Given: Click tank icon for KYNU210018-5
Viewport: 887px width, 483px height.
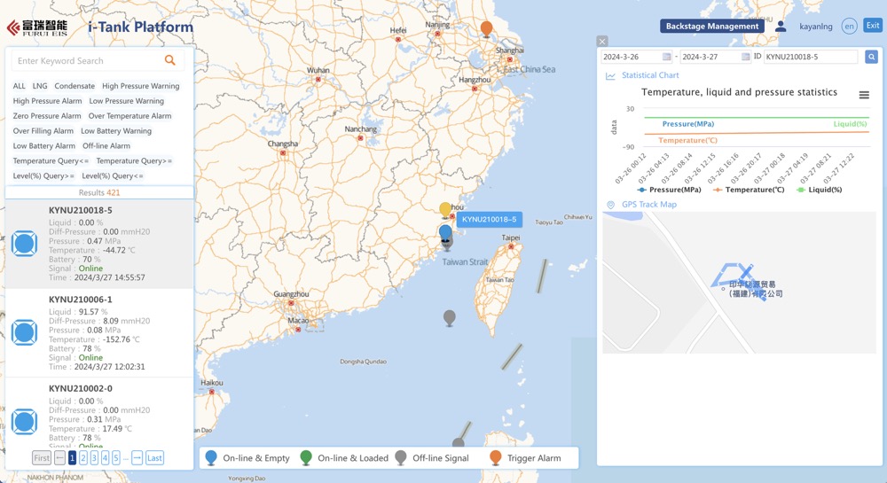Looking at the screenshot, I should pos(24,244).
